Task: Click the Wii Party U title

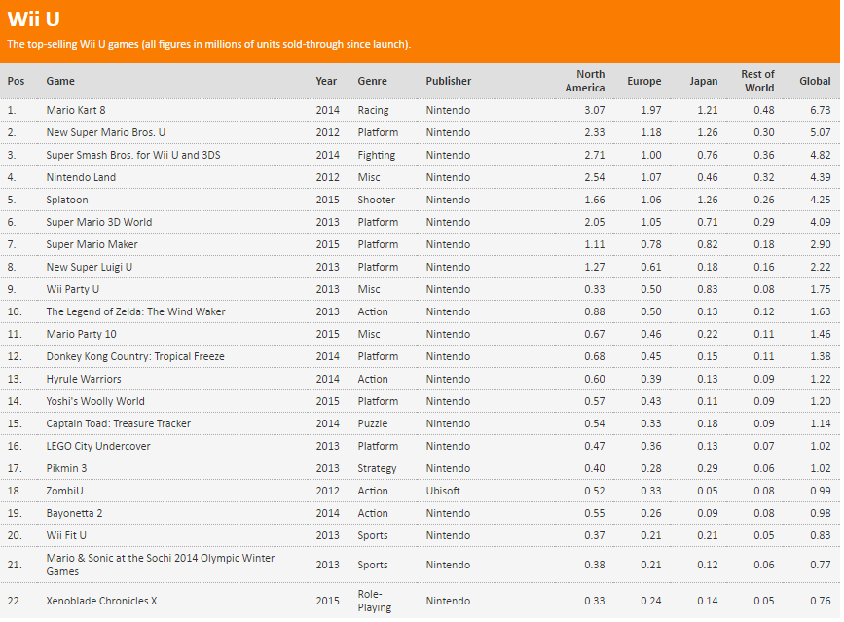Action: 73,289
